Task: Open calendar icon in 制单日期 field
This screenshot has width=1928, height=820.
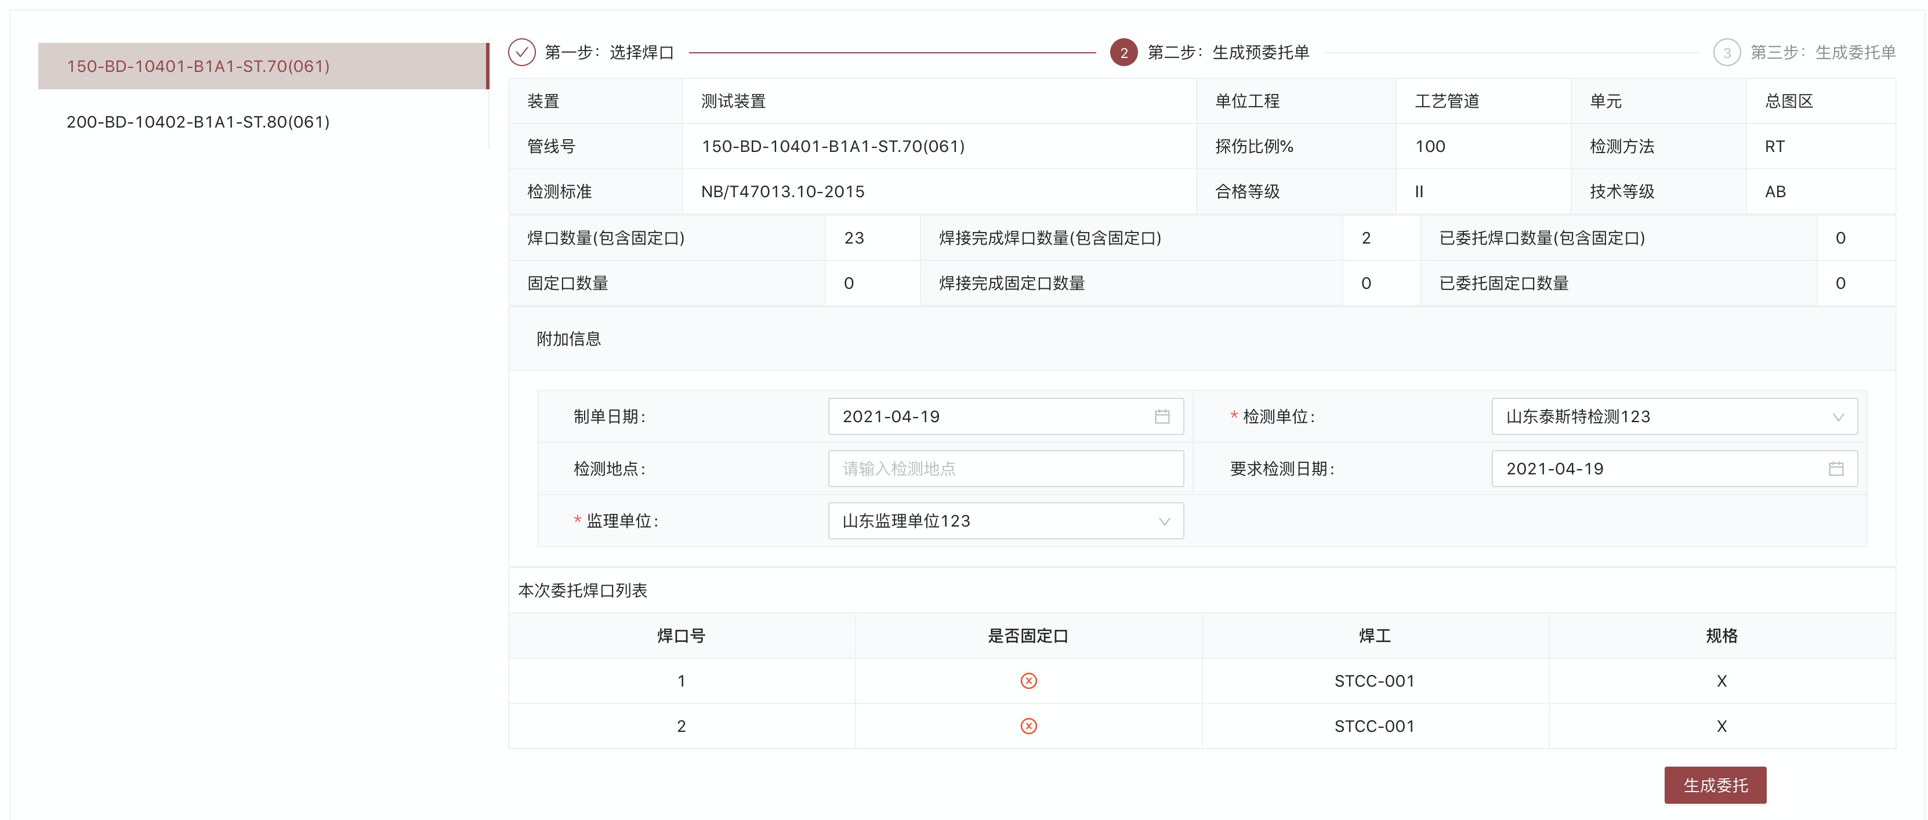Action: (x=1162, y=417)
